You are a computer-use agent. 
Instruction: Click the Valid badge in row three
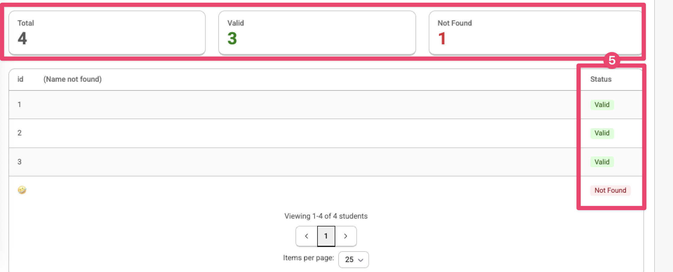point(602,162)
